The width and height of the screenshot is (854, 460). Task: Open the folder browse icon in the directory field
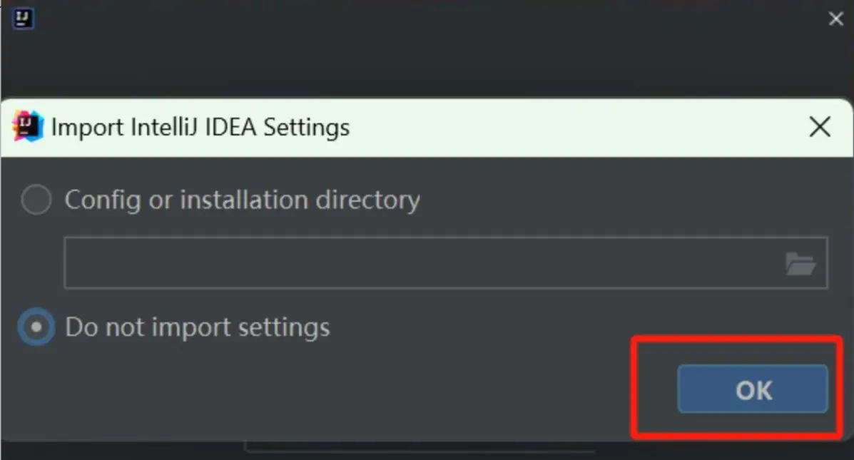[800, 265]
